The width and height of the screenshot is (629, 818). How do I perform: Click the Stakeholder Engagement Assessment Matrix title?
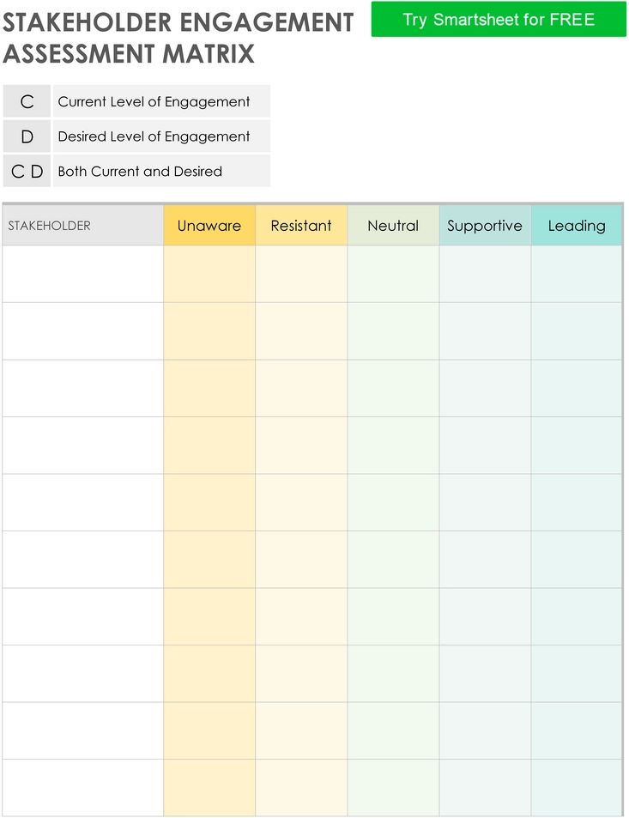pos(178,38)
